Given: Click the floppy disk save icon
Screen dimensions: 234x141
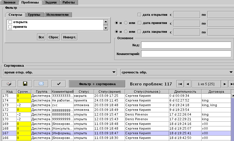Looking at the screenshot, I should coord(25,84).
